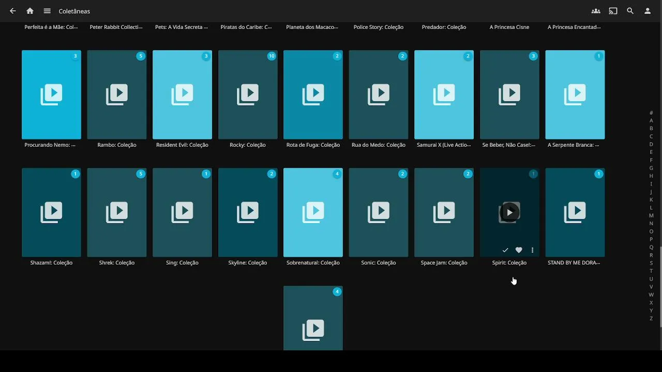Jump to letter B in alphabet picker
This screenshot has height=372, width=662.
point(651,128)
